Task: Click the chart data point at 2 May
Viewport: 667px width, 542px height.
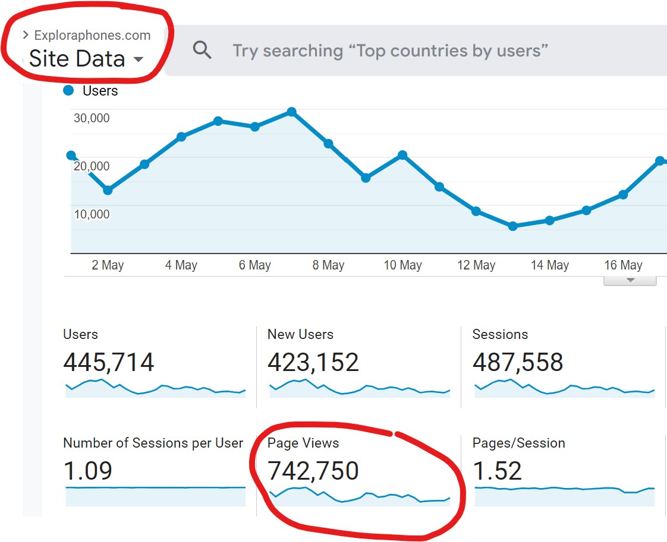Action: point(108,190)
